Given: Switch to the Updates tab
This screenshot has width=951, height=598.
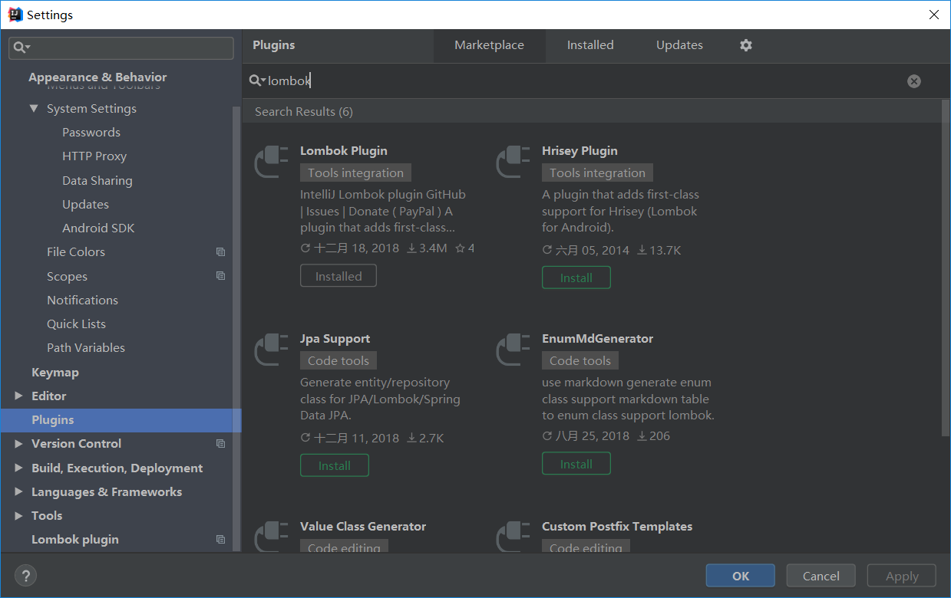Looking at the screenshot, I should tap(679, 45).
